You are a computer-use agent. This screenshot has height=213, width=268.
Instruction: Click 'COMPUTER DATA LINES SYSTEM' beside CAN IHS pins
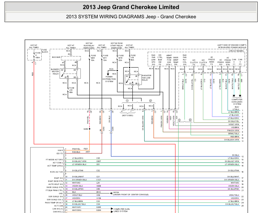pos(122,210)
